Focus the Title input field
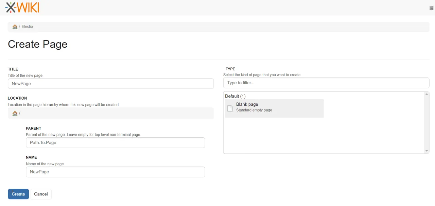The image size is (435, 206). pyautogui.click(x=111, y=84)
